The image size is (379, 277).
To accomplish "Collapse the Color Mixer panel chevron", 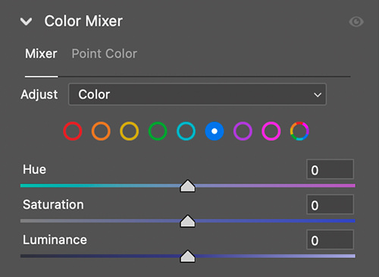I will [26, 22].
